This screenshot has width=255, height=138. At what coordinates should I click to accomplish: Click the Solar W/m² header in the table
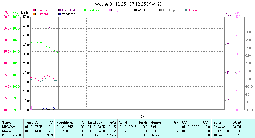227,122
